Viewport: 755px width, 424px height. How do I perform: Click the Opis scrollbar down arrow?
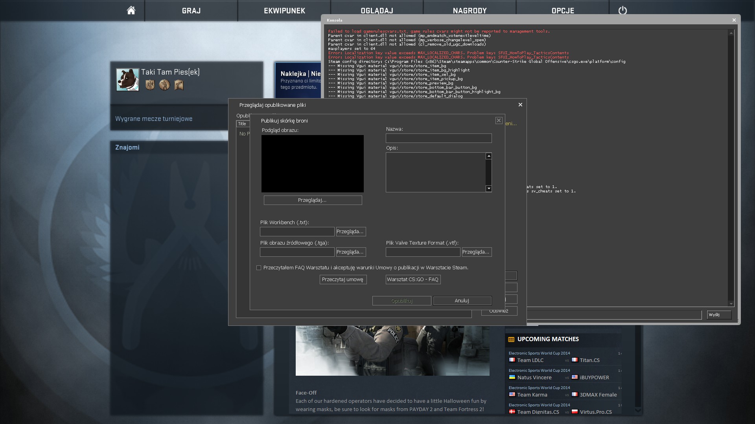489,188
